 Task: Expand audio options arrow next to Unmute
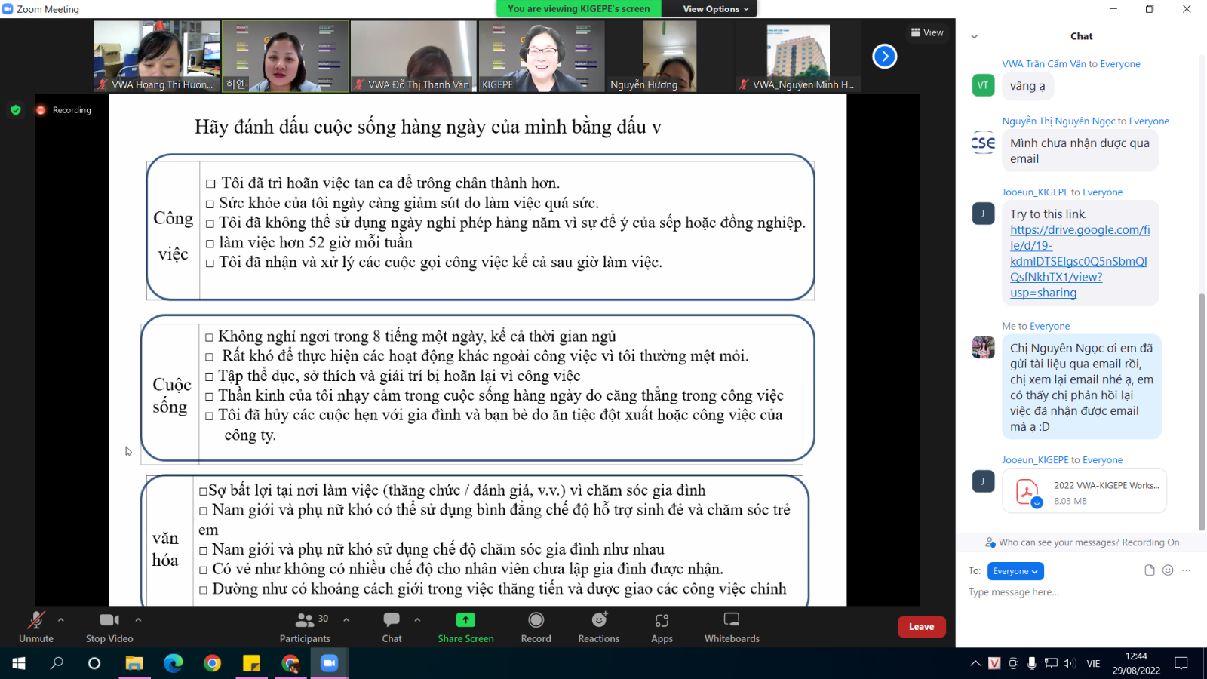[x=61, y=620]
